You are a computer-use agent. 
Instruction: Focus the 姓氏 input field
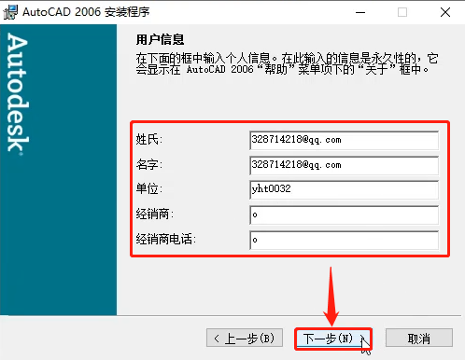(345, 140)
